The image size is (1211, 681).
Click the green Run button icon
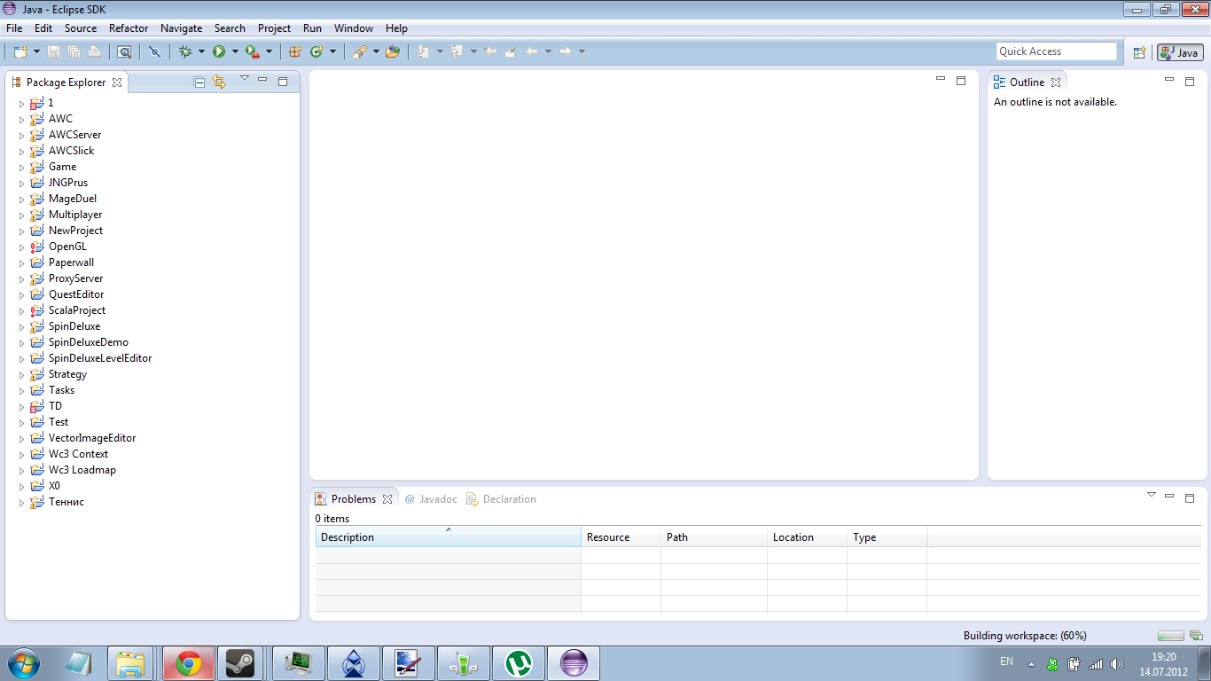click(x=219, y=51)
